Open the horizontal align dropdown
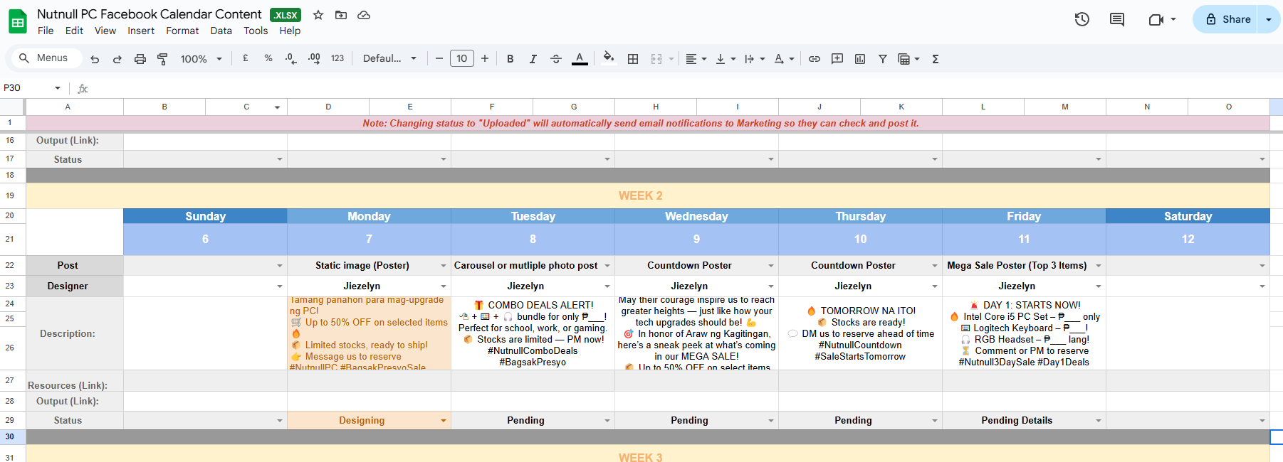 [696, 59]
